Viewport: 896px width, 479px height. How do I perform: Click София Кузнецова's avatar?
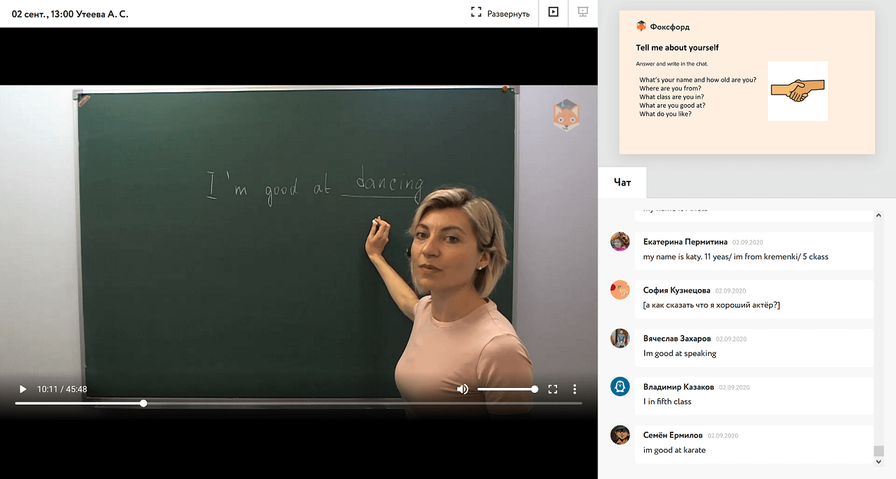pyautogui.click(x=620, y=290)
